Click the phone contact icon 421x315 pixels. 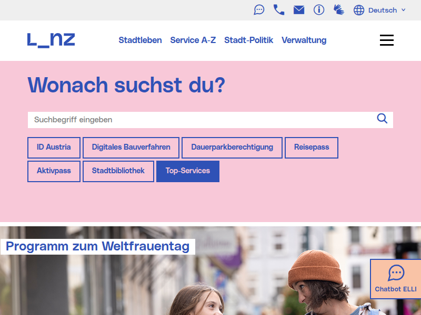pyautogui.click(x=279, y=9)
